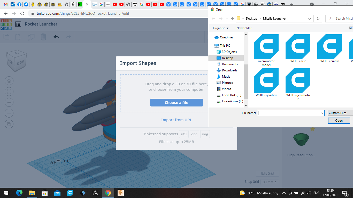Expand the File name history dropdown
Screen dimensions: 353x198
[x=322, y=113]
